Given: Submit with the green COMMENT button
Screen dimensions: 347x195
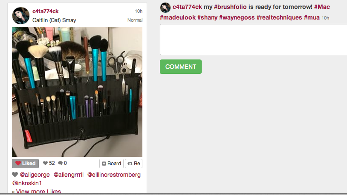Looking at the screenshot, I should click(x=181, y=67).
